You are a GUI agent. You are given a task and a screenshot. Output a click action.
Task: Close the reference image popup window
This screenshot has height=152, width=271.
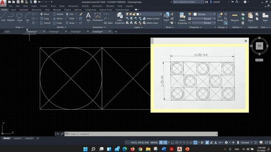coord(246,41)
